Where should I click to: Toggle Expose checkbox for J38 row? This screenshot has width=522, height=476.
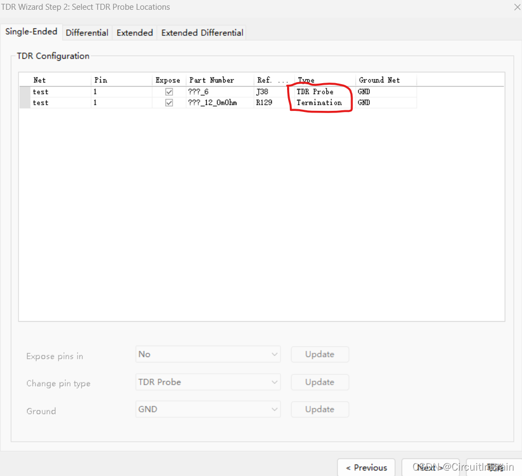[169, 92]
